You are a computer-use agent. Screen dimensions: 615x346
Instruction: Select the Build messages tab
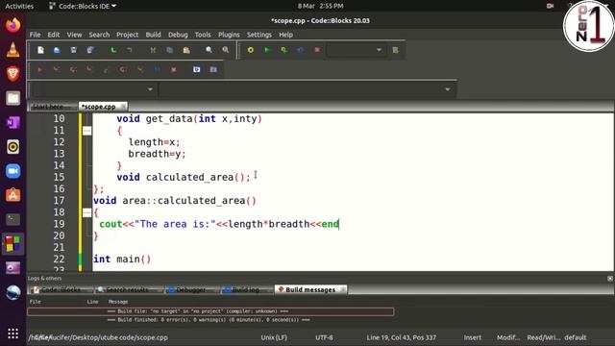pos(310,289)
